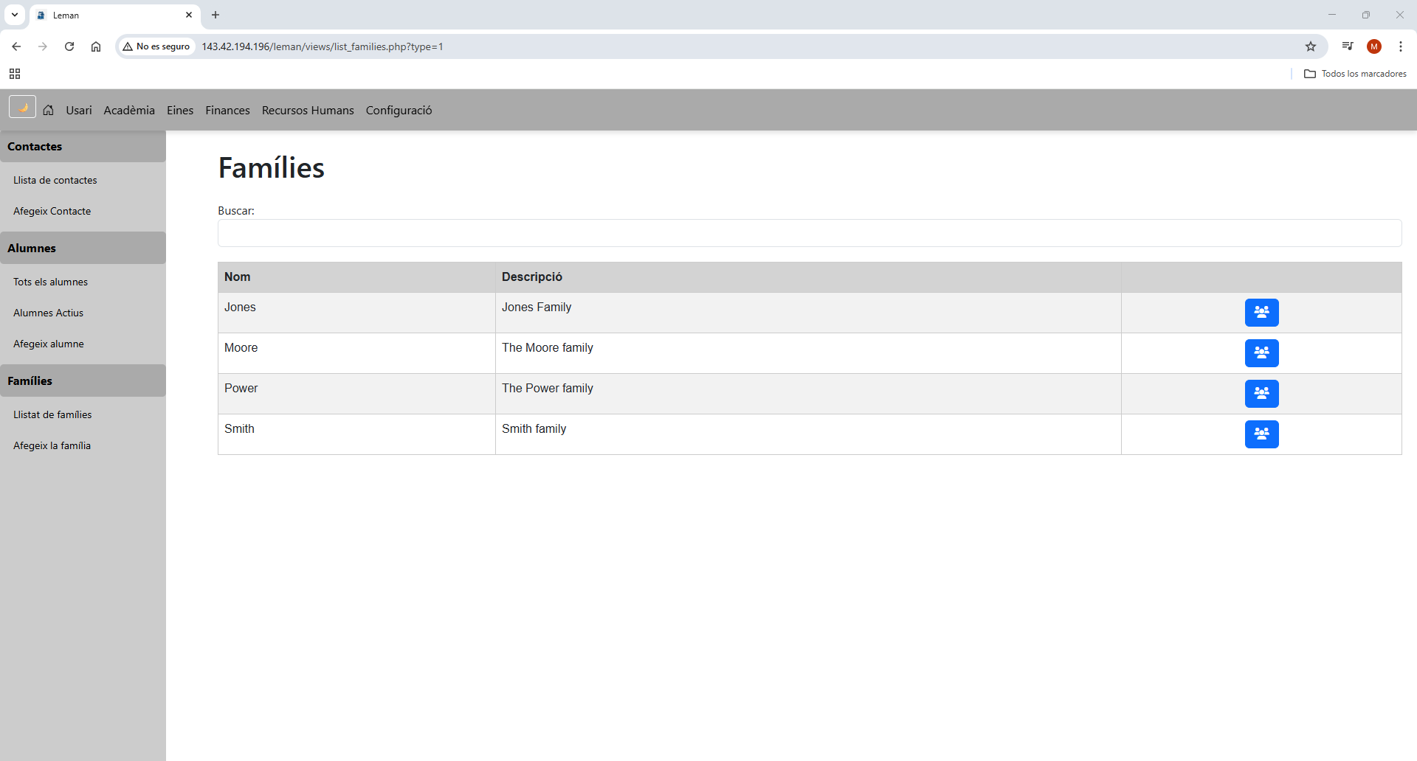Select the Moore name cell
Viewport: 1417px width, 761px height.
click(x=356, y=353)
